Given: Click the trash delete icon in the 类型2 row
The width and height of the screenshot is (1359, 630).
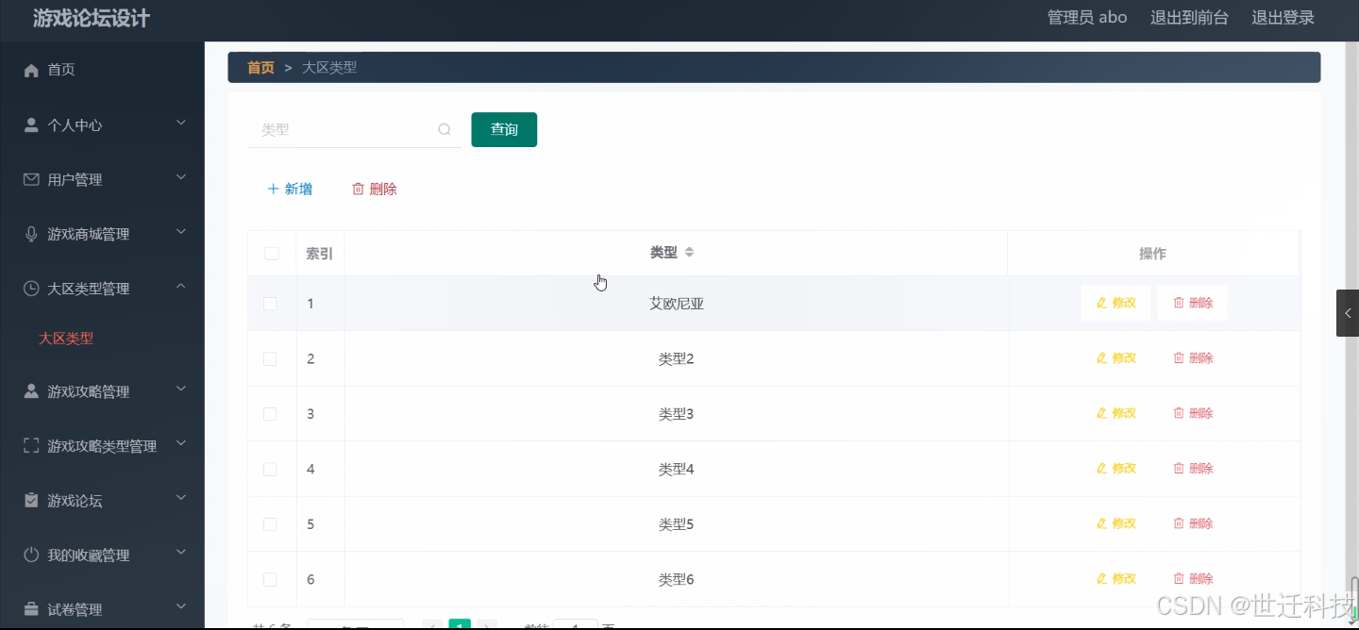Looking at the screenshot, I should coord(1178,358).
